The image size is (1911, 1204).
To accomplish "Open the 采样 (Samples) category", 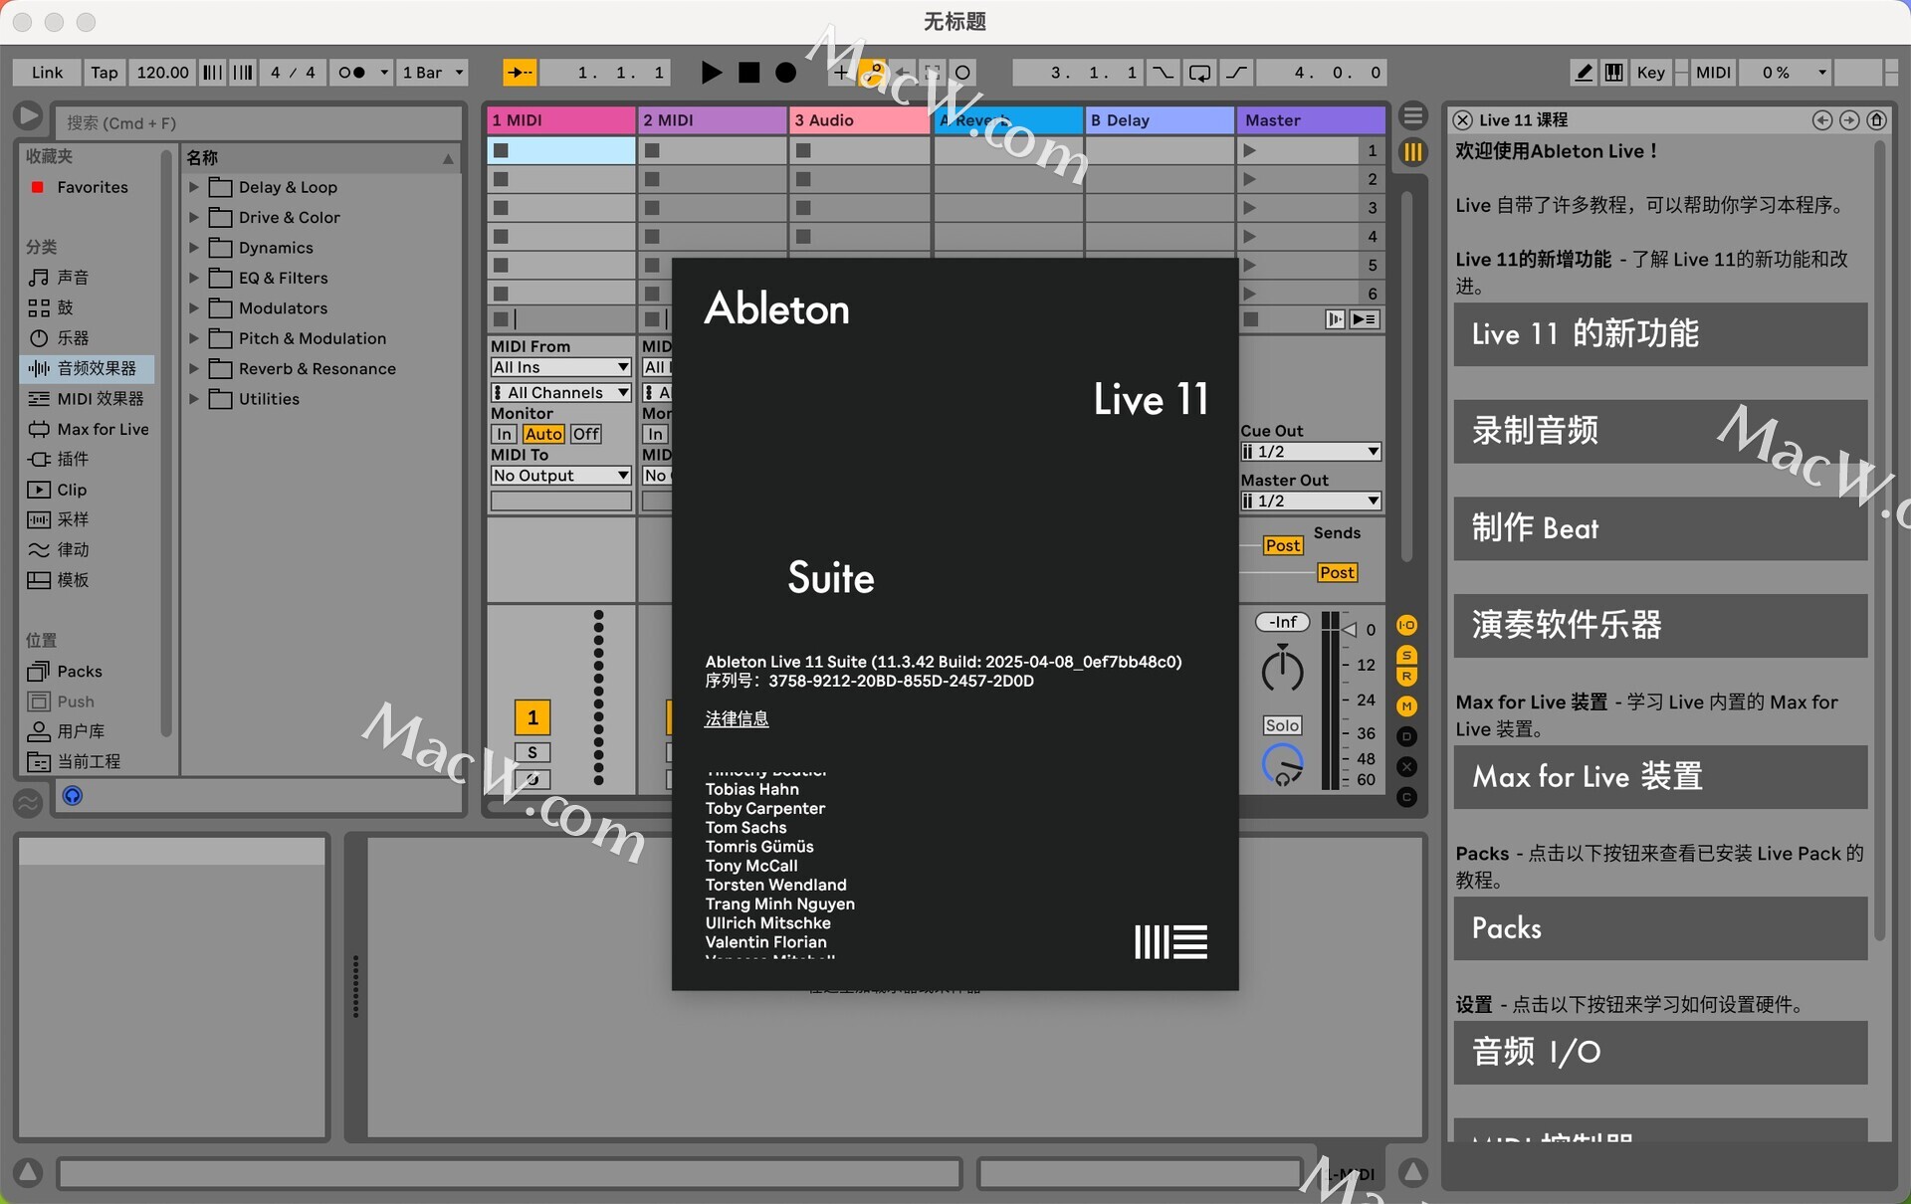I will (73, 519).
